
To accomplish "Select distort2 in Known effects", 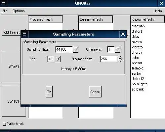I will coord(147,79).
